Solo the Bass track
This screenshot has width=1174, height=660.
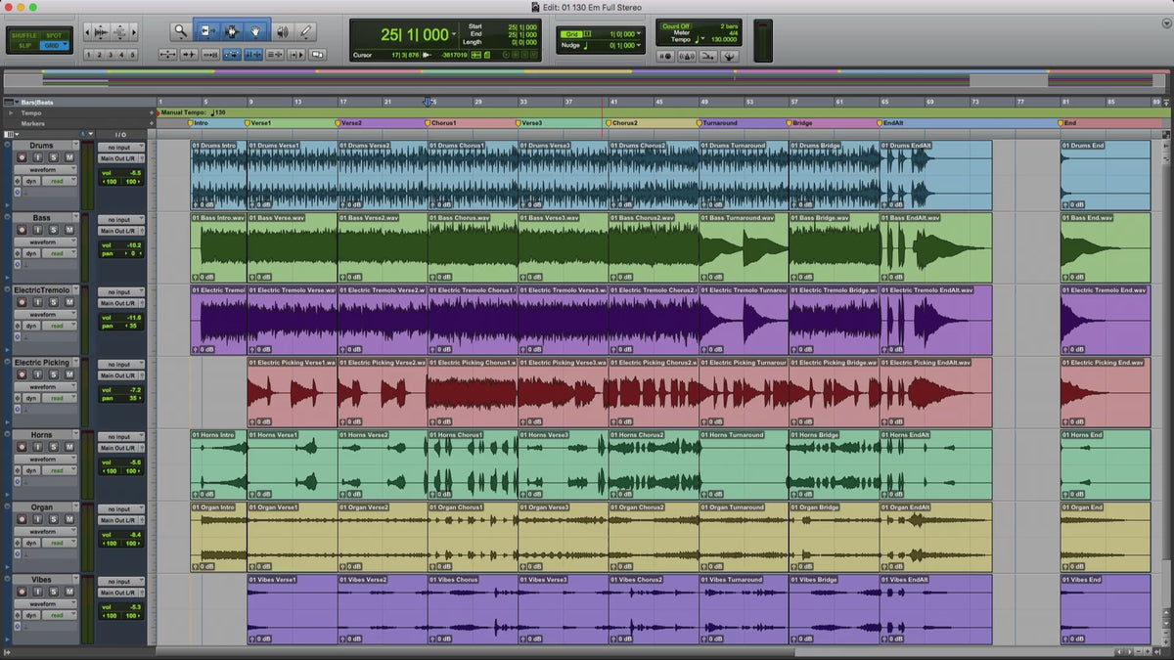coord(54,230)
